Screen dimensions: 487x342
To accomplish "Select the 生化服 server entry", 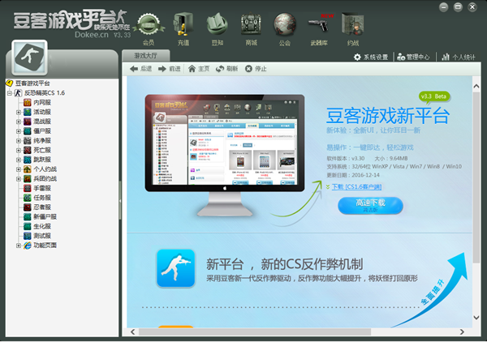I will [42, 226].
